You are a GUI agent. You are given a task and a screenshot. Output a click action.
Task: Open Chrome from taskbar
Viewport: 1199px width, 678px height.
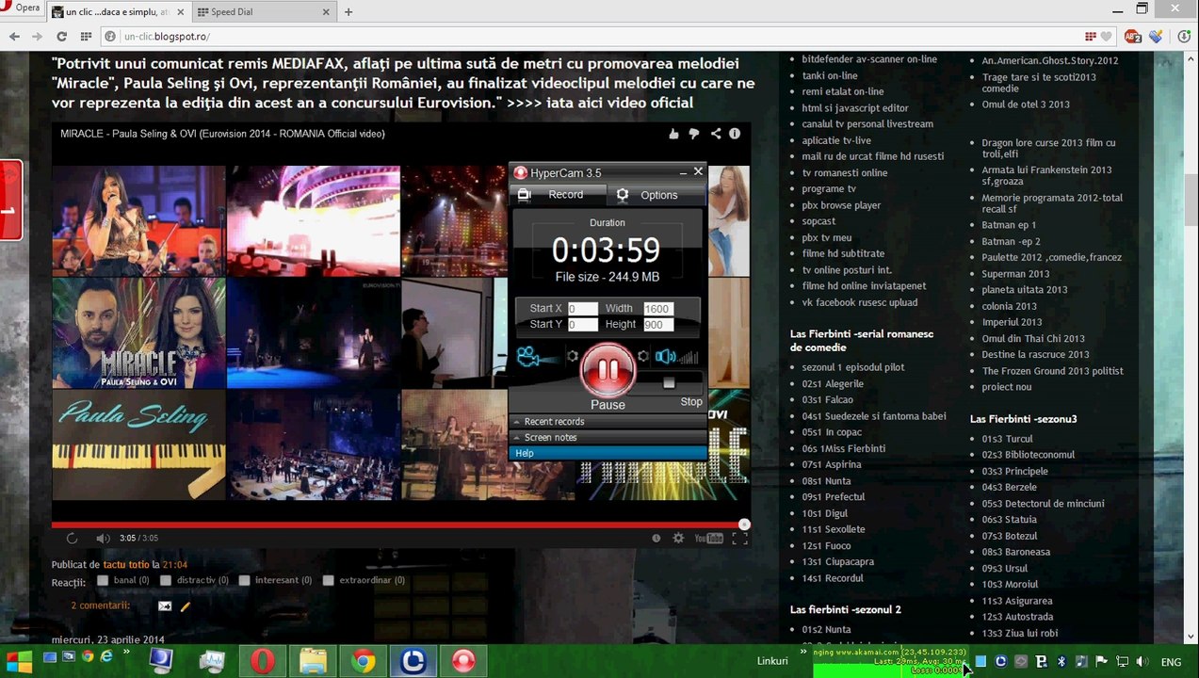(x=363, y=661)
